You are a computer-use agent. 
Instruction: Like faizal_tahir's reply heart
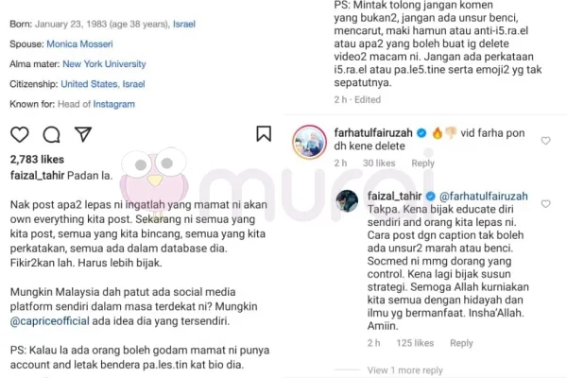coord(545,204)
